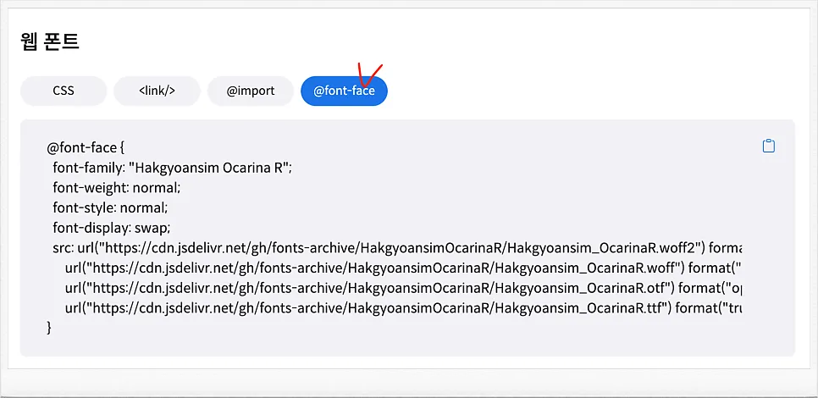Select the @import tab
Screen dimensions: 818x398
click(x=251, y=91)
